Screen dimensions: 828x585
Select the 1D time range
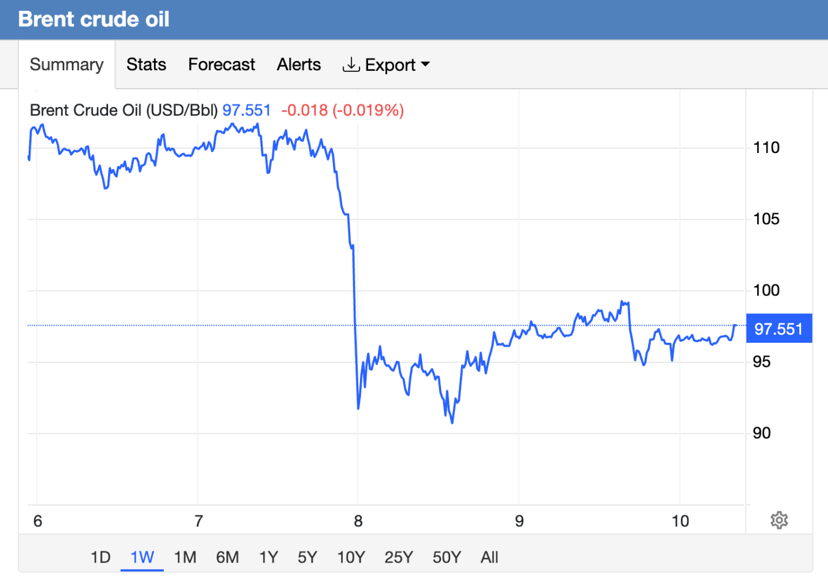pyautogui.click(x=101, y=557)
